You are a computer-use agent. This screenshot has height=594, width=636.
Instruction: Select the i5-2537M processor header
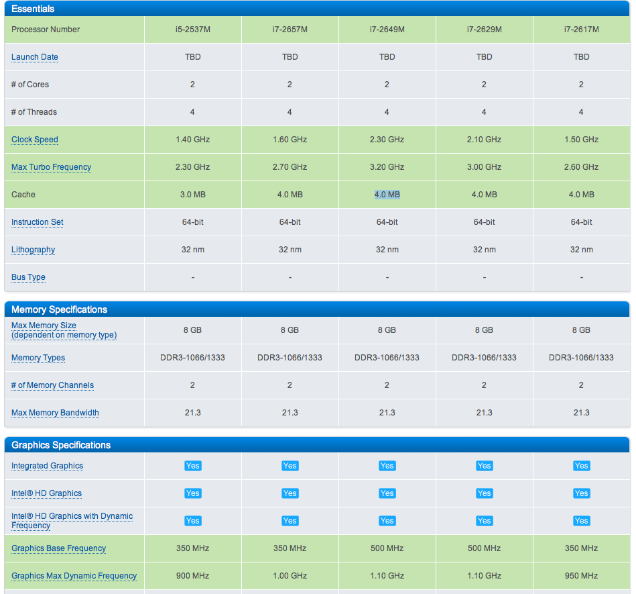point(192,30)
